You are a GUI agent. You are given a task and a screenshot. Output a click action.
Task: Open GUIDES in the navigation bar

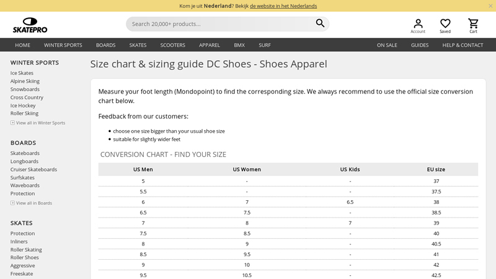coord(420,45)
